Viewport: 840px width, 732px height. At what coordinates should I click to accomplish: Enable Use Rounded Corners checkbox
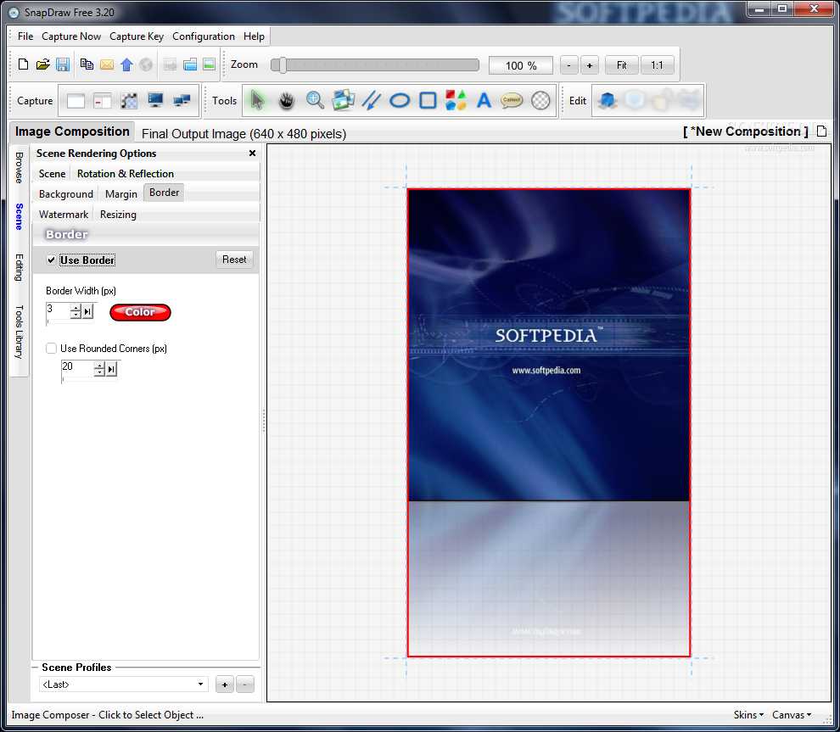(52, 349)
